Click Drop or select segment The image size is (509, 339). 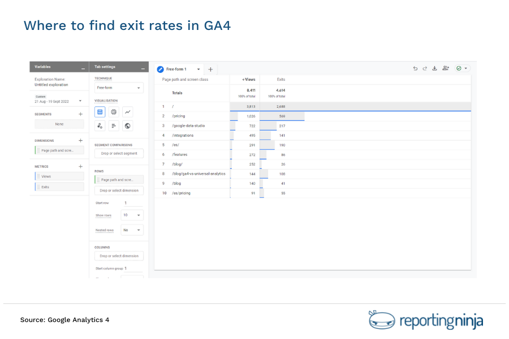click(x=119, y=153)
